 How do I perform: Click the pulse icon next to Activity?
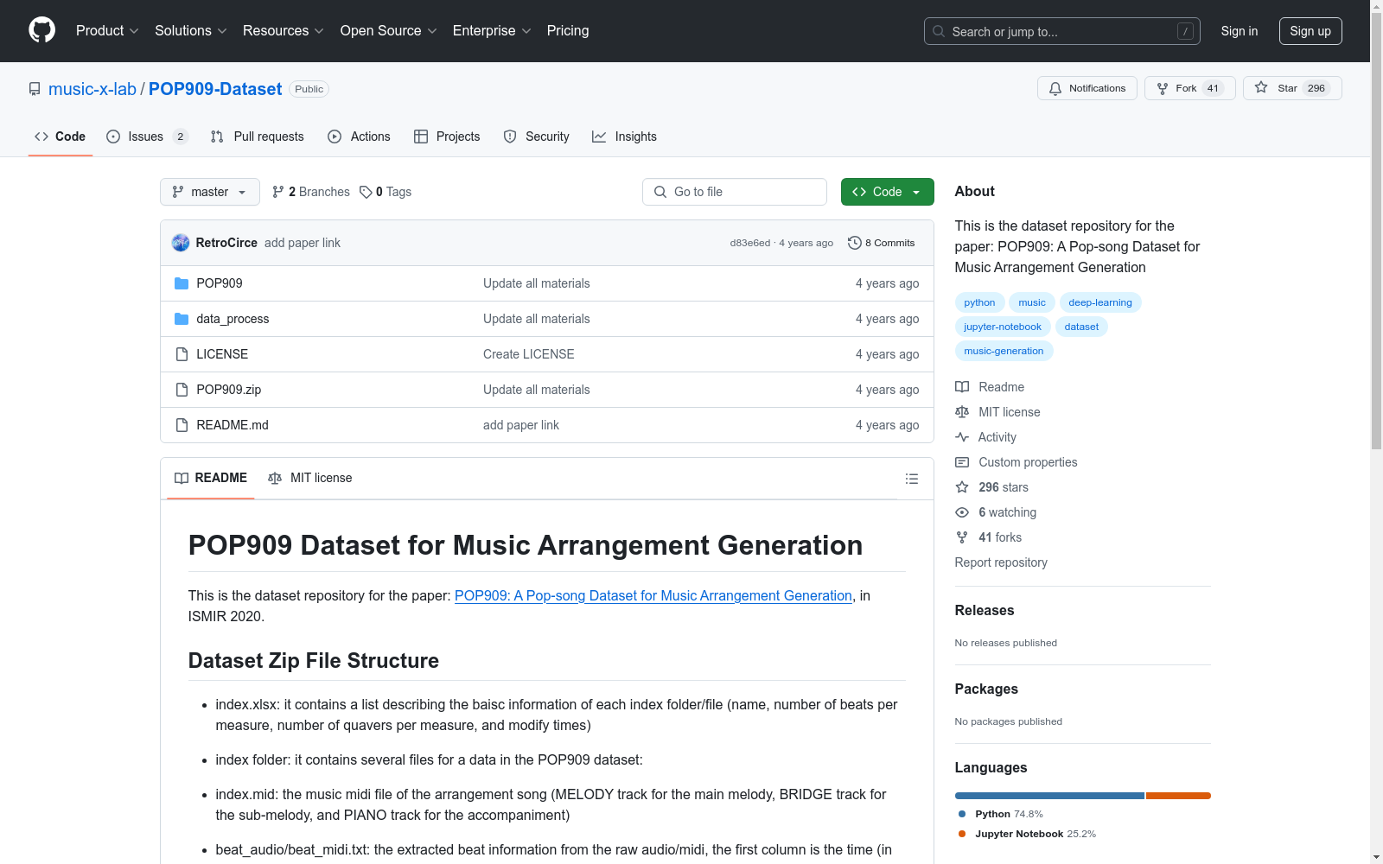[962, 437]
